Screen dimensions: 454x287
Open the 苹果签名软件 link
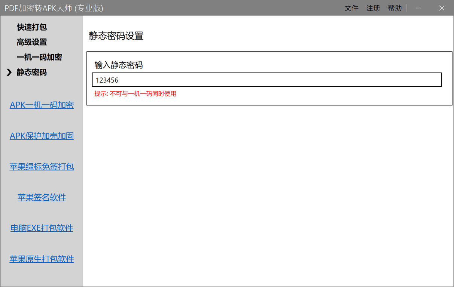[x=42, y=197]
